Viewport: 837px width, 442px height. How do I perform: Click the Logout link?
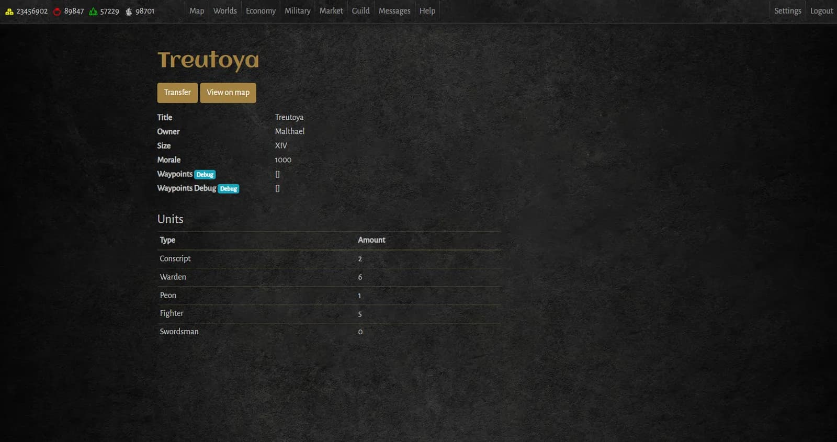tap(821, 11)
